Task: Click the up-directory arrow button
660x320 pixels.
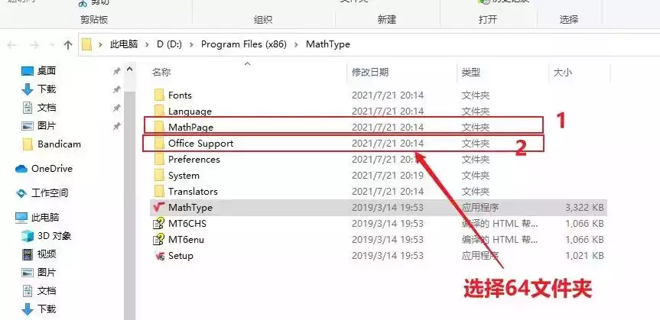Action: (68, 44)
